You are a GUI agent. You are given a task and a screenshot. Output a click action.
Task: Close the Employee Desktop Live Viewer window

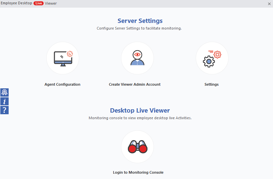pos(269,4)
